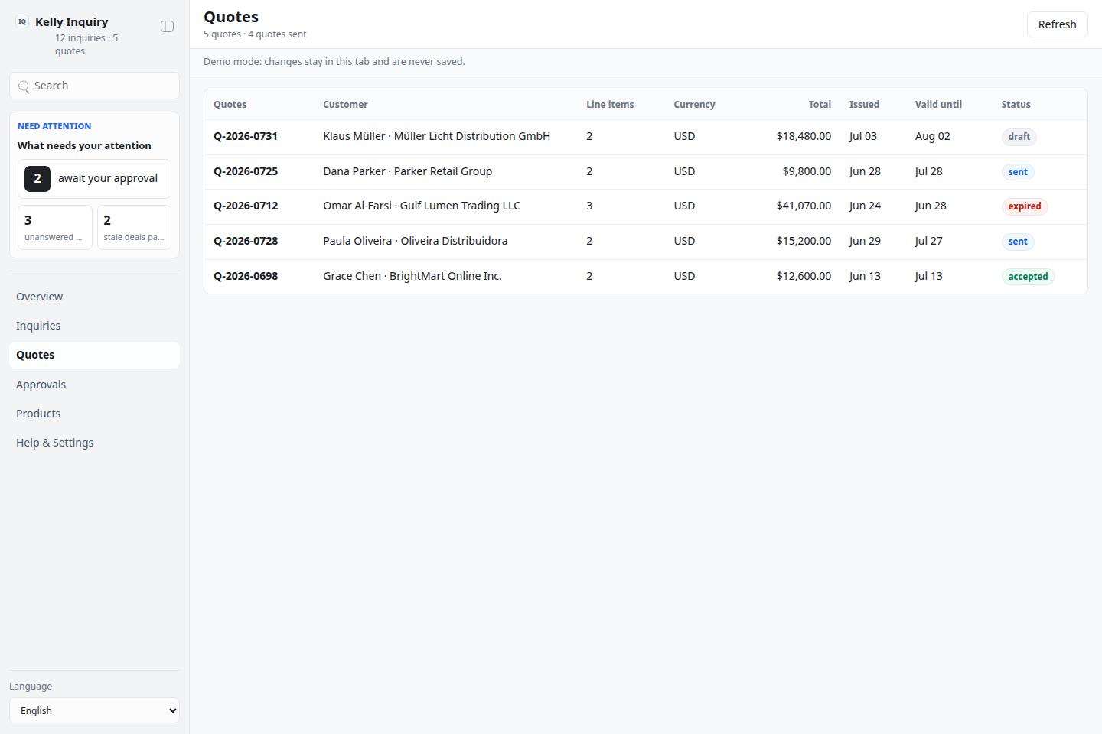
Task: Click the accepted status badge
Action: coord(1028,277)
